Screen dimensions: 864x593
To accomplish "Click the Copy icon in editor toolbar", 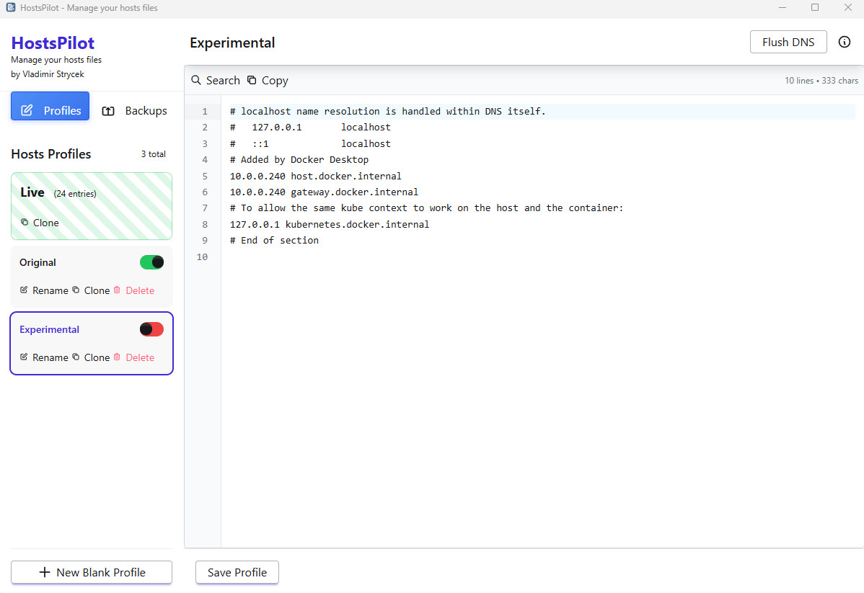I will coord(252,80).
